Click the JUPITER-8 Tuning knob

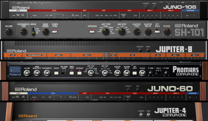point(148,50)
